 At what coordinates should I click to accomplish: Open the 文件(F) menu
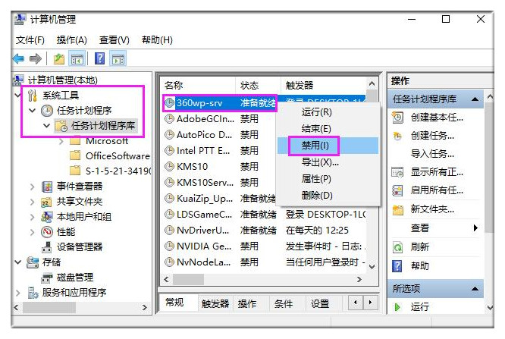(x=30, y=40)
